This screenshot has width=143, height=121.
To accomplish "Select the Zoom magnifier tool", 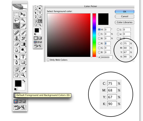I will click(23, 75).
